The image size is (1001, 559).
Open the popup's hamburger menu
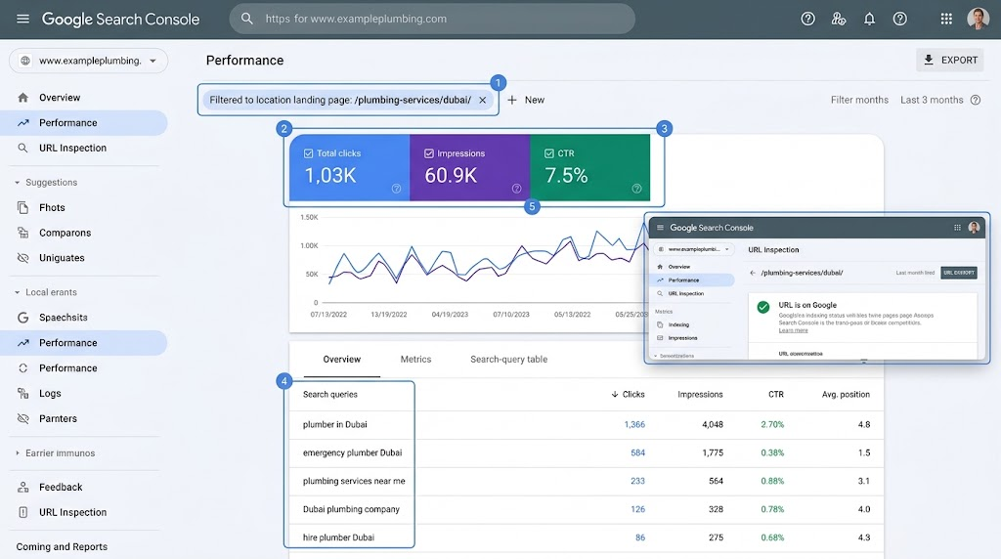tap(660, 227)
